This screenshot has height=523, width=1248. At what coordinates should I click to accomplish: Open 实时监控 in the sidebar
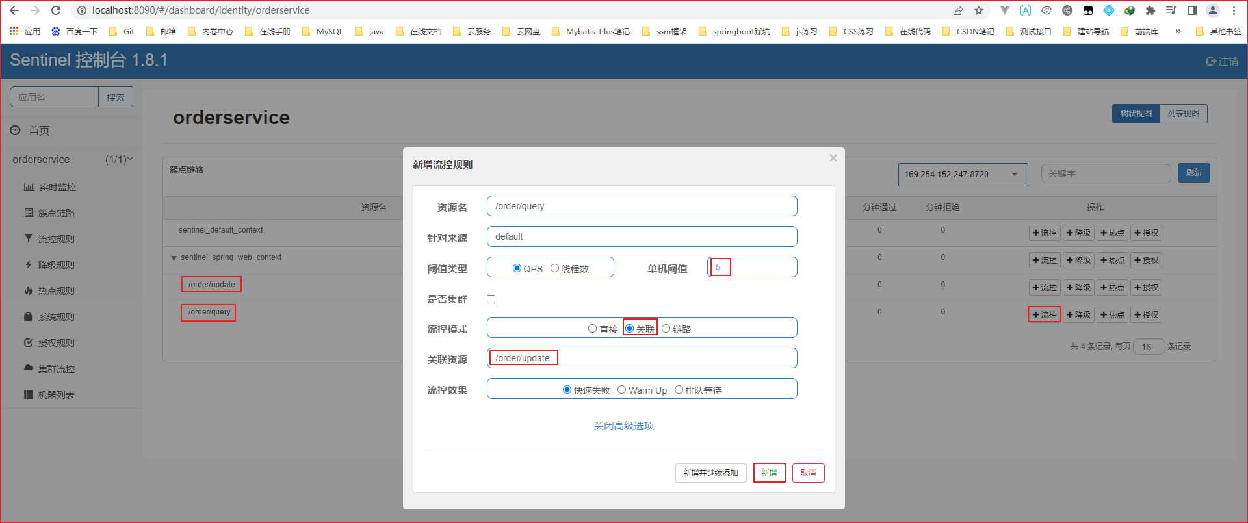50,187
